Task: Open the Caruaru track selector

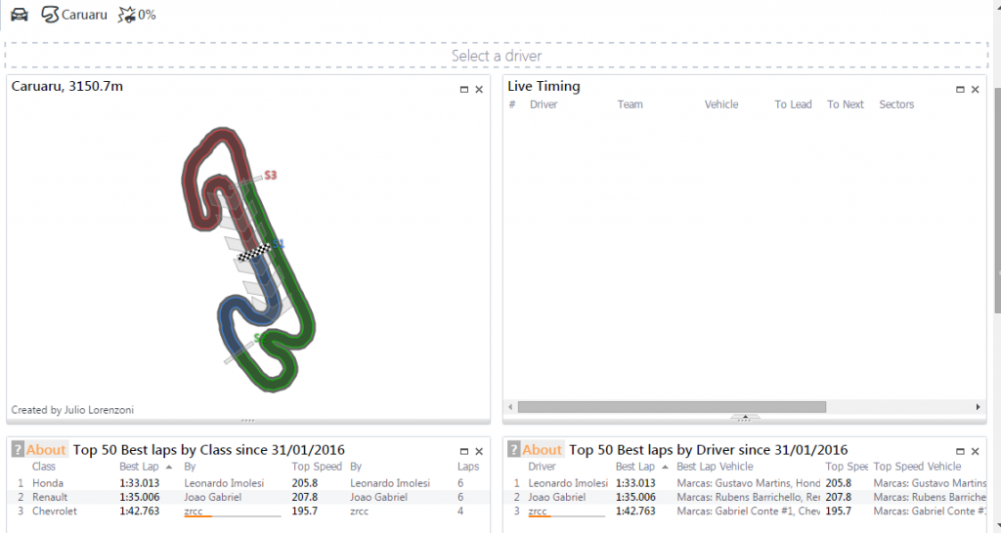Action: click(x=74, y=14)
